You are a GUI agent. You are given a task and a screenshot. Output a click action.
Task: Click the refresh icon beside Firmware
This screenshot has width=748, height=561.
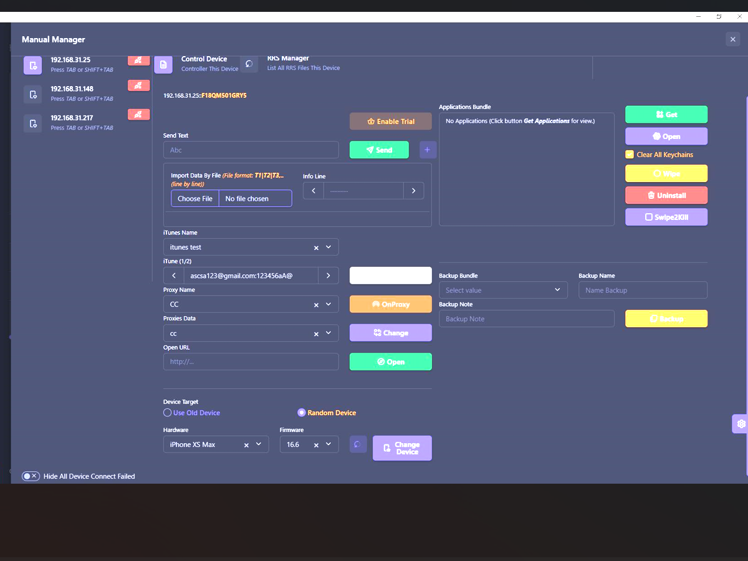358,444
